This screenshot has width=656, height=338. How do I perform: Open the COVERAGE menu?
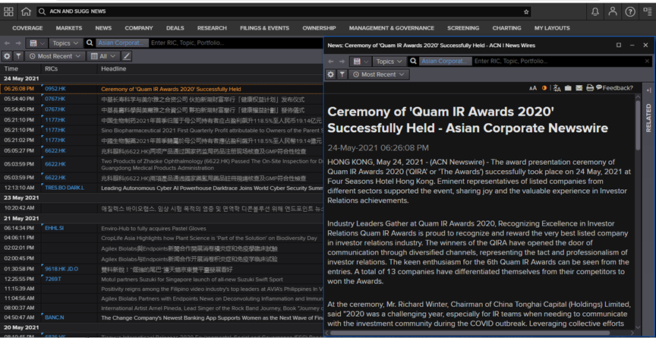pos(27,28)
